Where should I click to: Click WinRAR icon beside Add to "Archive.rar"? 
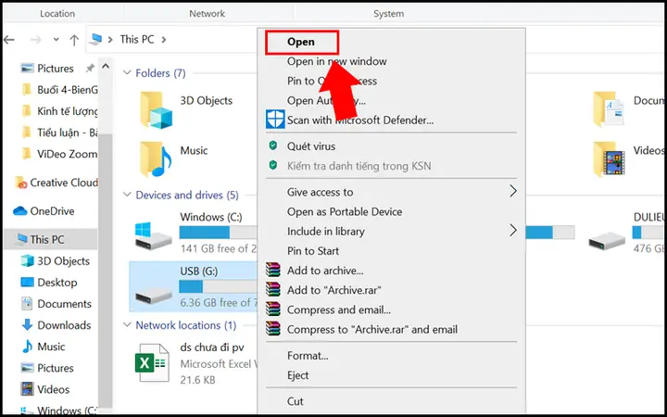(273, 289)
